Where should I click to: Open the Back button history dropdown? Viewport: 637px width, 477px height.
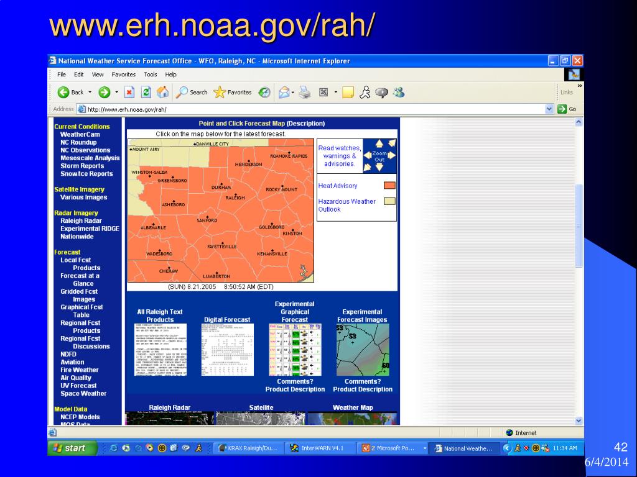coord(90,93)
